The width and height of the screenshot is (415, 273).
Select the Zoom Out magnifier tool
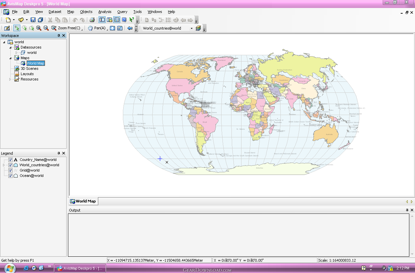click(46, 28)
